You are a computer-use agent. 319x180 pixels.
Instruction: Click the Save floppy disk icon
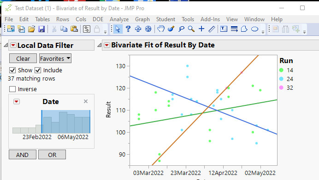[41, 29]
